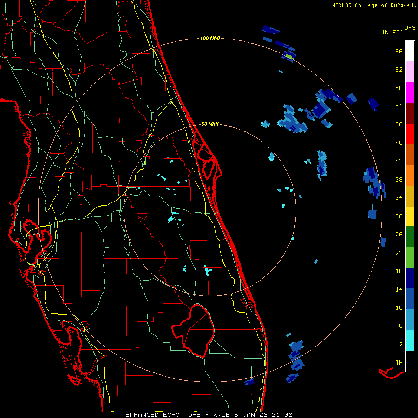Click the light pink band below the 62 label

pyautogui.click(x=410, y=71)
